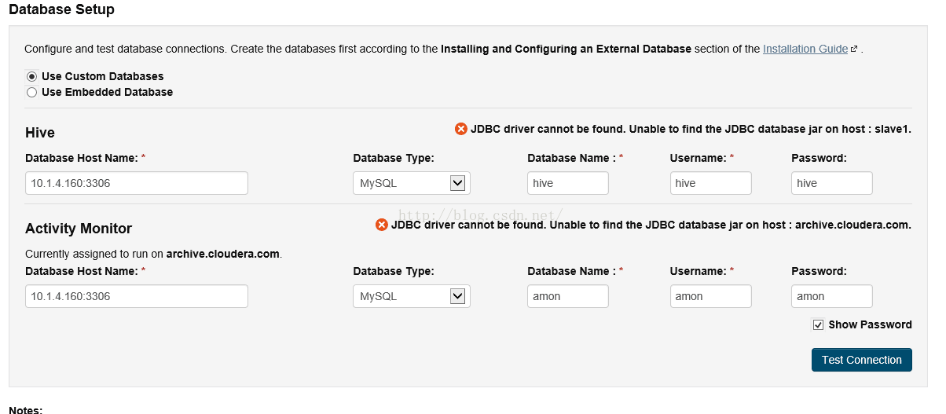Focus Hive Database Host Name field

click(x=137, y=183)
